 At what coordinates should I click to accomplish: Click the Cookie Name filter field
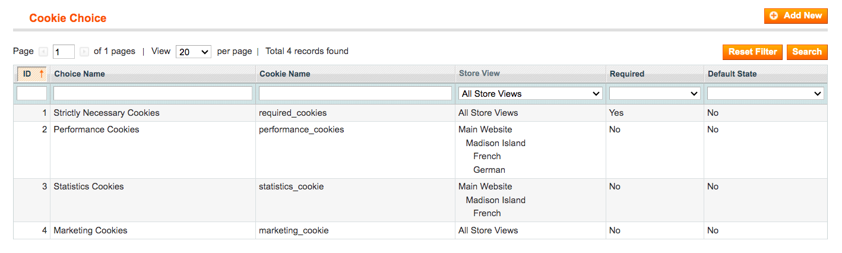[x=355, y=93]
